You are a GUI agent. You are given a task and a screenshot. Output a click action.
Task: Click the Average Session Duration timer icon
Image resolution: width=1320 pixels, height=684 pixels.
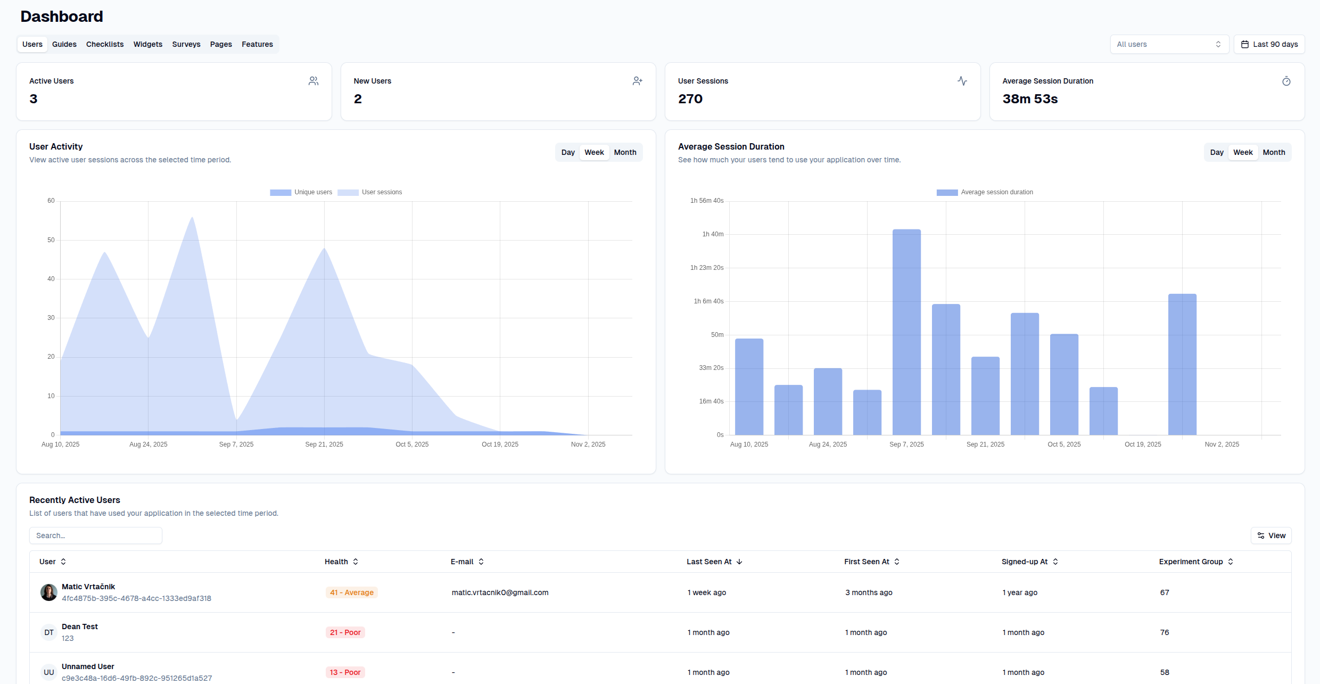(x=1286, y=81)
